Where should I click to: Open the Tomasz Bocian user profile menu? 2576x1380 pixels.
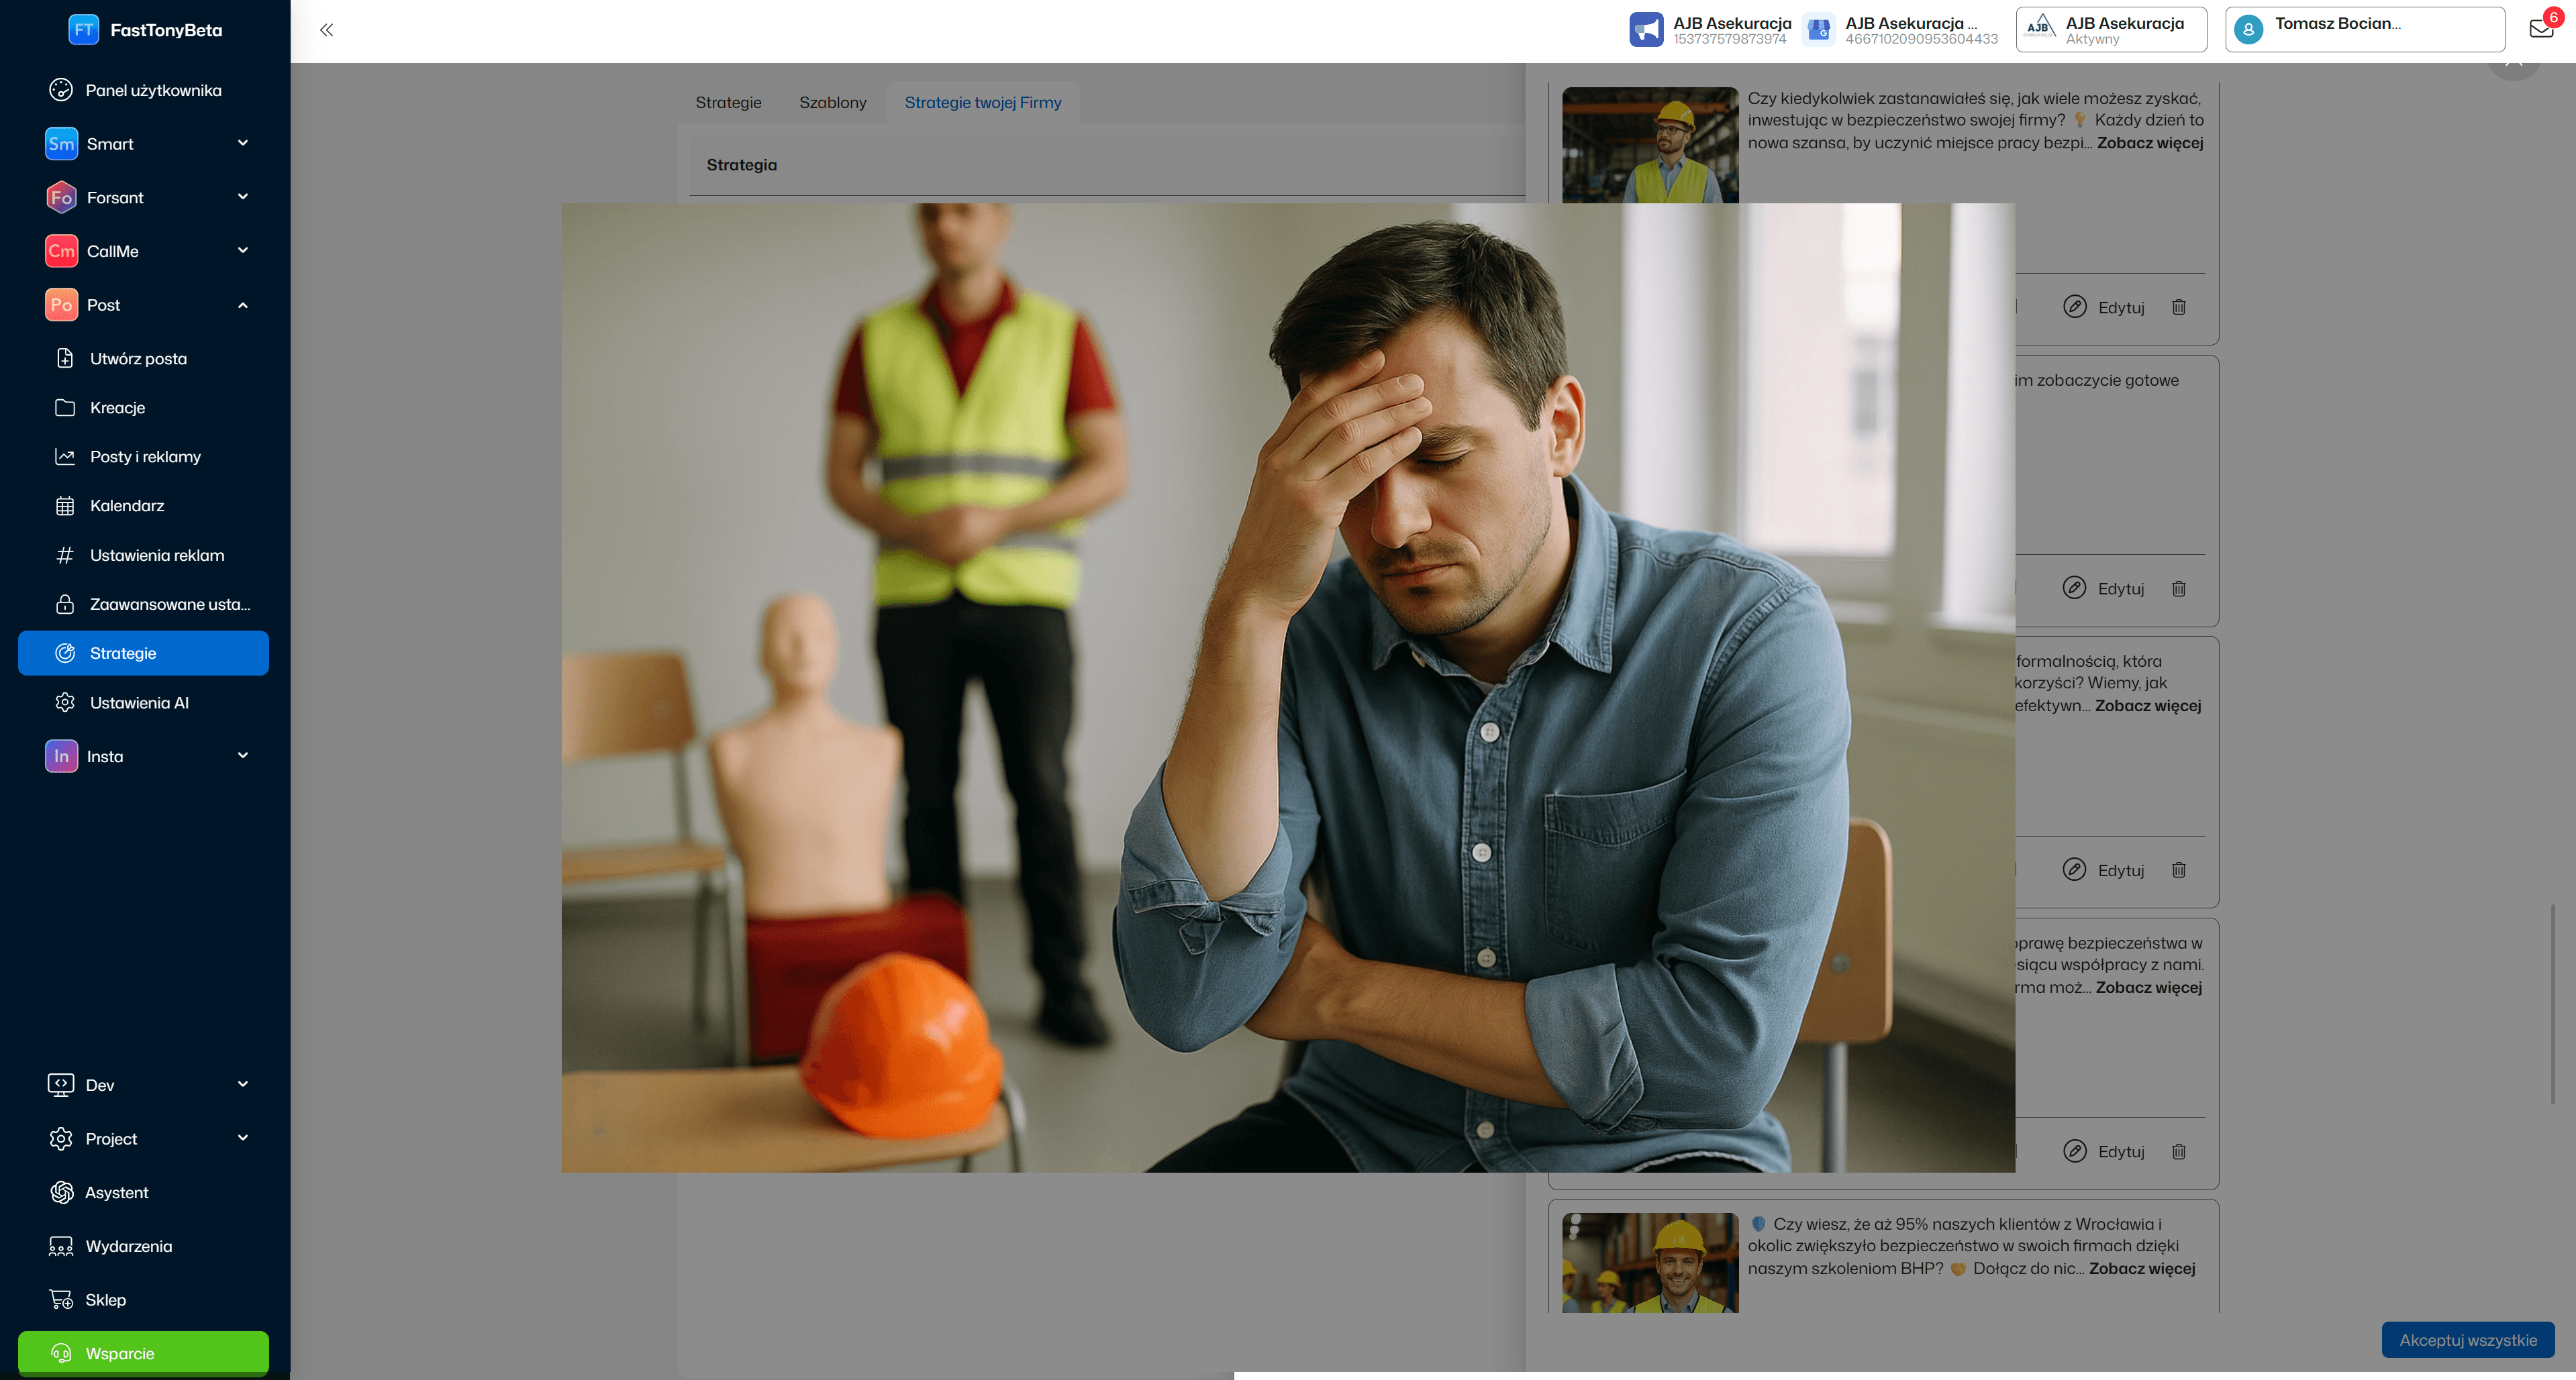pyautogui.click(x=2365, y=30)
